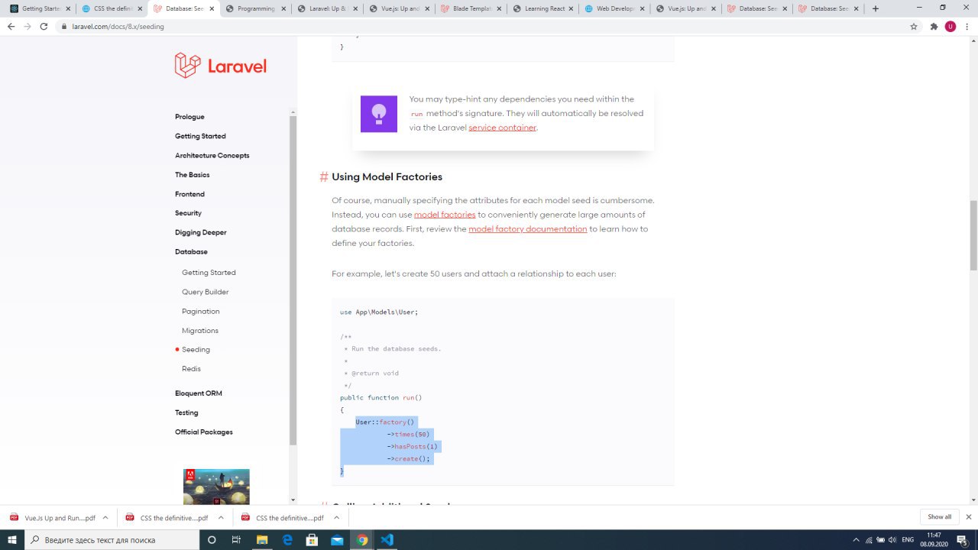Expand The Basics section in the sidebar

pos(192,175)
